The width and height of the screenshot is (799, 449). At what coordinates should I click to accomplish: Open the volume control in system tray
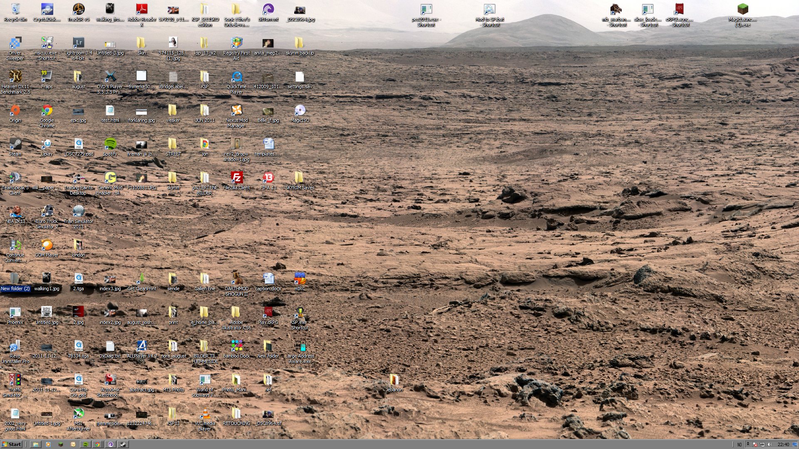[769, 444]
